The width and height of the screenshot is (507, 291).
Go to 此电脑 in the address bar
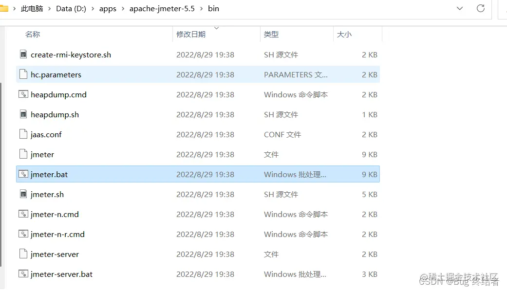(32, 9)
